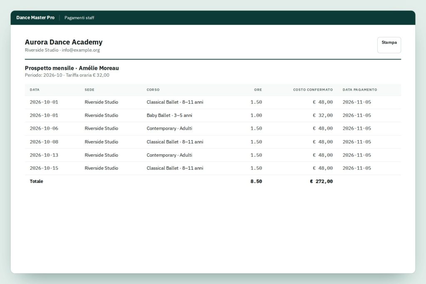
Task: Select the € 32,00 cost cell
Action: tap(323, 116)
